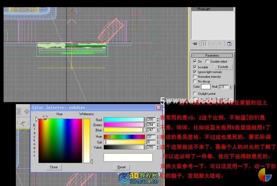Viewport: 277px width, 186px height.
Task: Click the Exclude button
Action: (223, 67)
